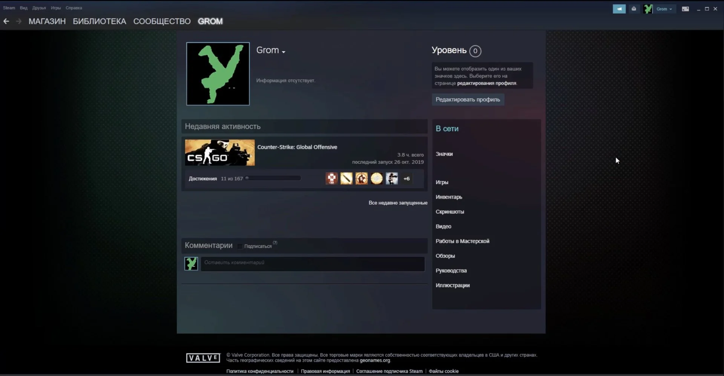Click the large Grom profile avatar

218,73
